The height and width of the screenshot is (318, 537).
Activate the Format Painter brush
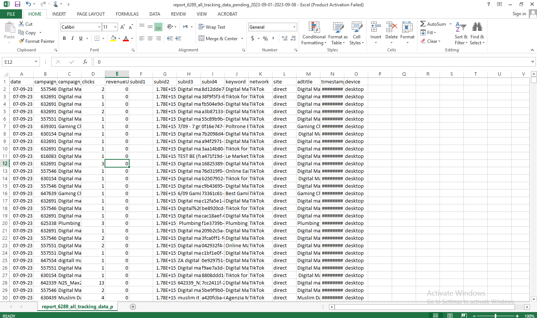point(37,41)
